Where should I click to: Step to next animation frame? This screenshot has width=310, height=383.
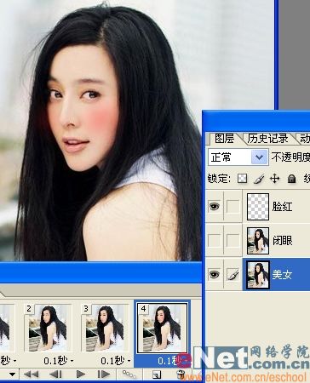[x=104, y=374]
